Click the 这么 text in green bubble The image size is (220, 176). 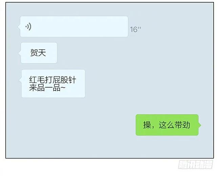pos(167,125)
